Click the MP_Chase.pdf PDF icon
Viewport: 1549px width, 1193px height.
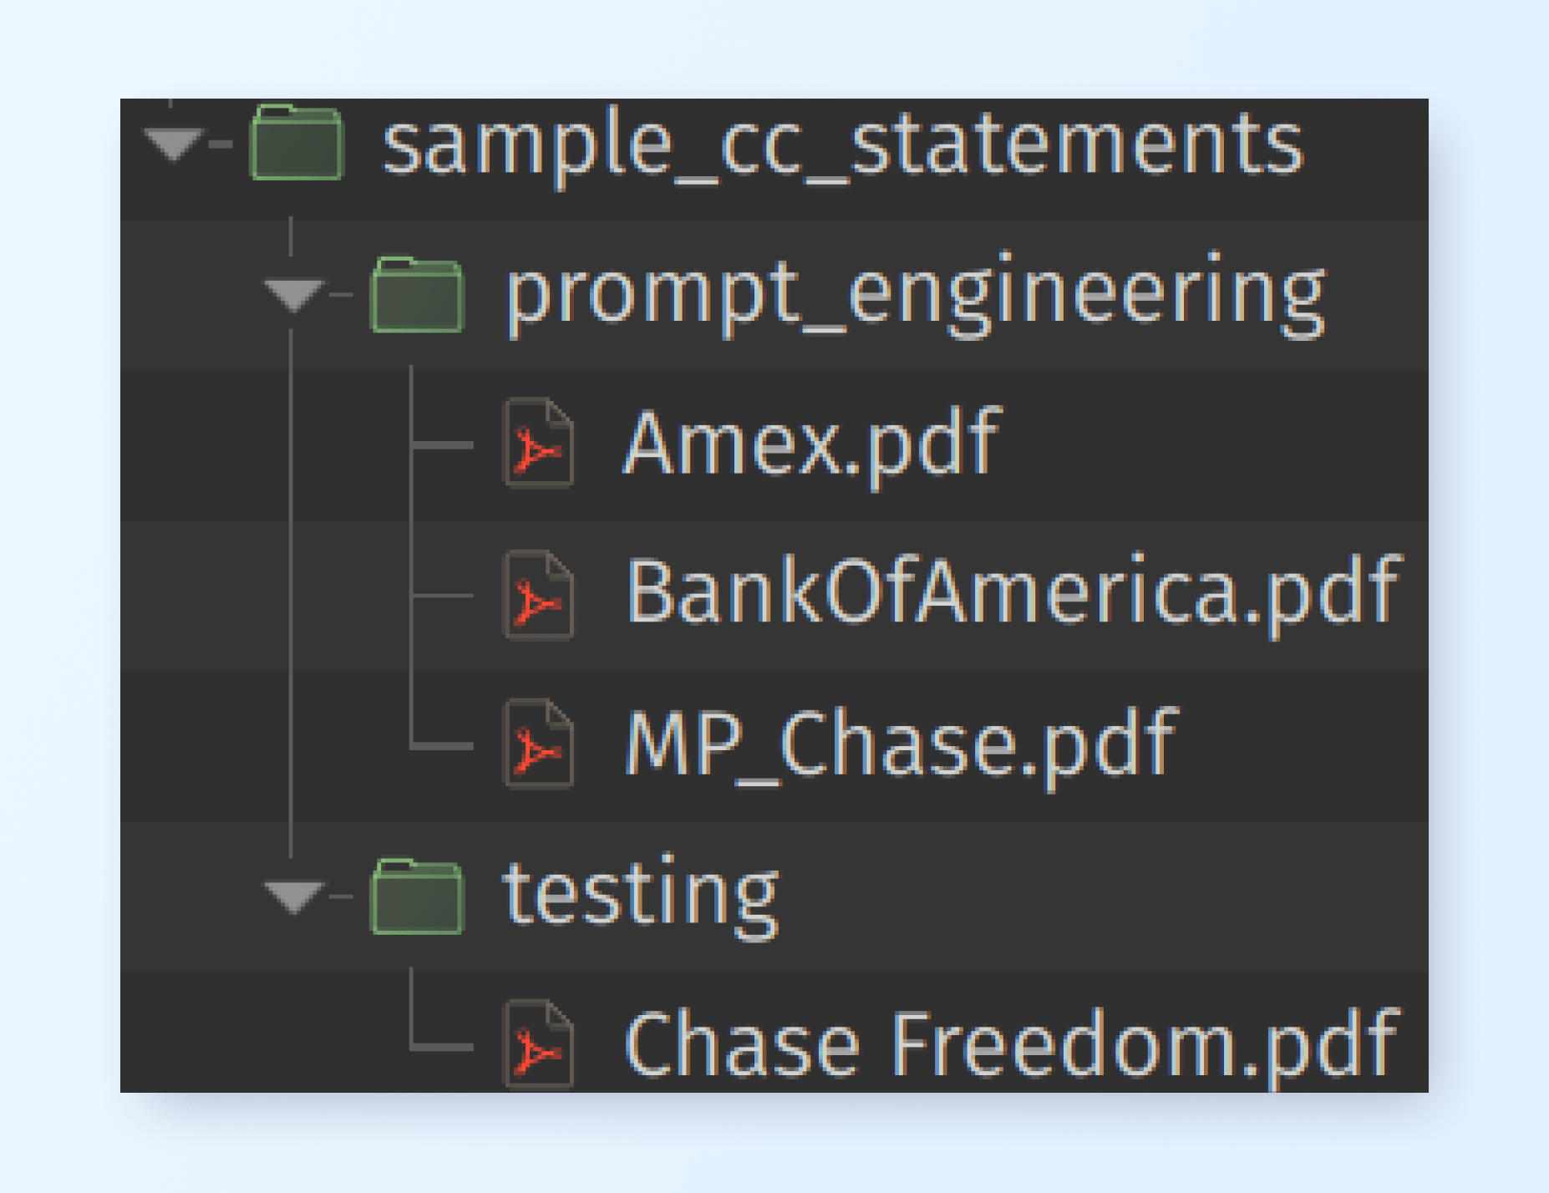538,744
